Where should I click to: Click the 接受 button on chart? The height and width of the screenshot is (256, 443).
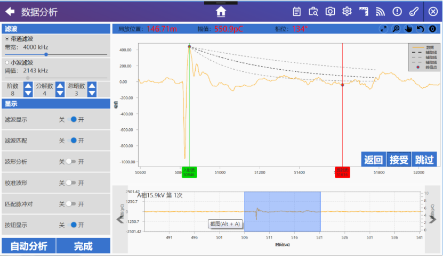point(399,159)
